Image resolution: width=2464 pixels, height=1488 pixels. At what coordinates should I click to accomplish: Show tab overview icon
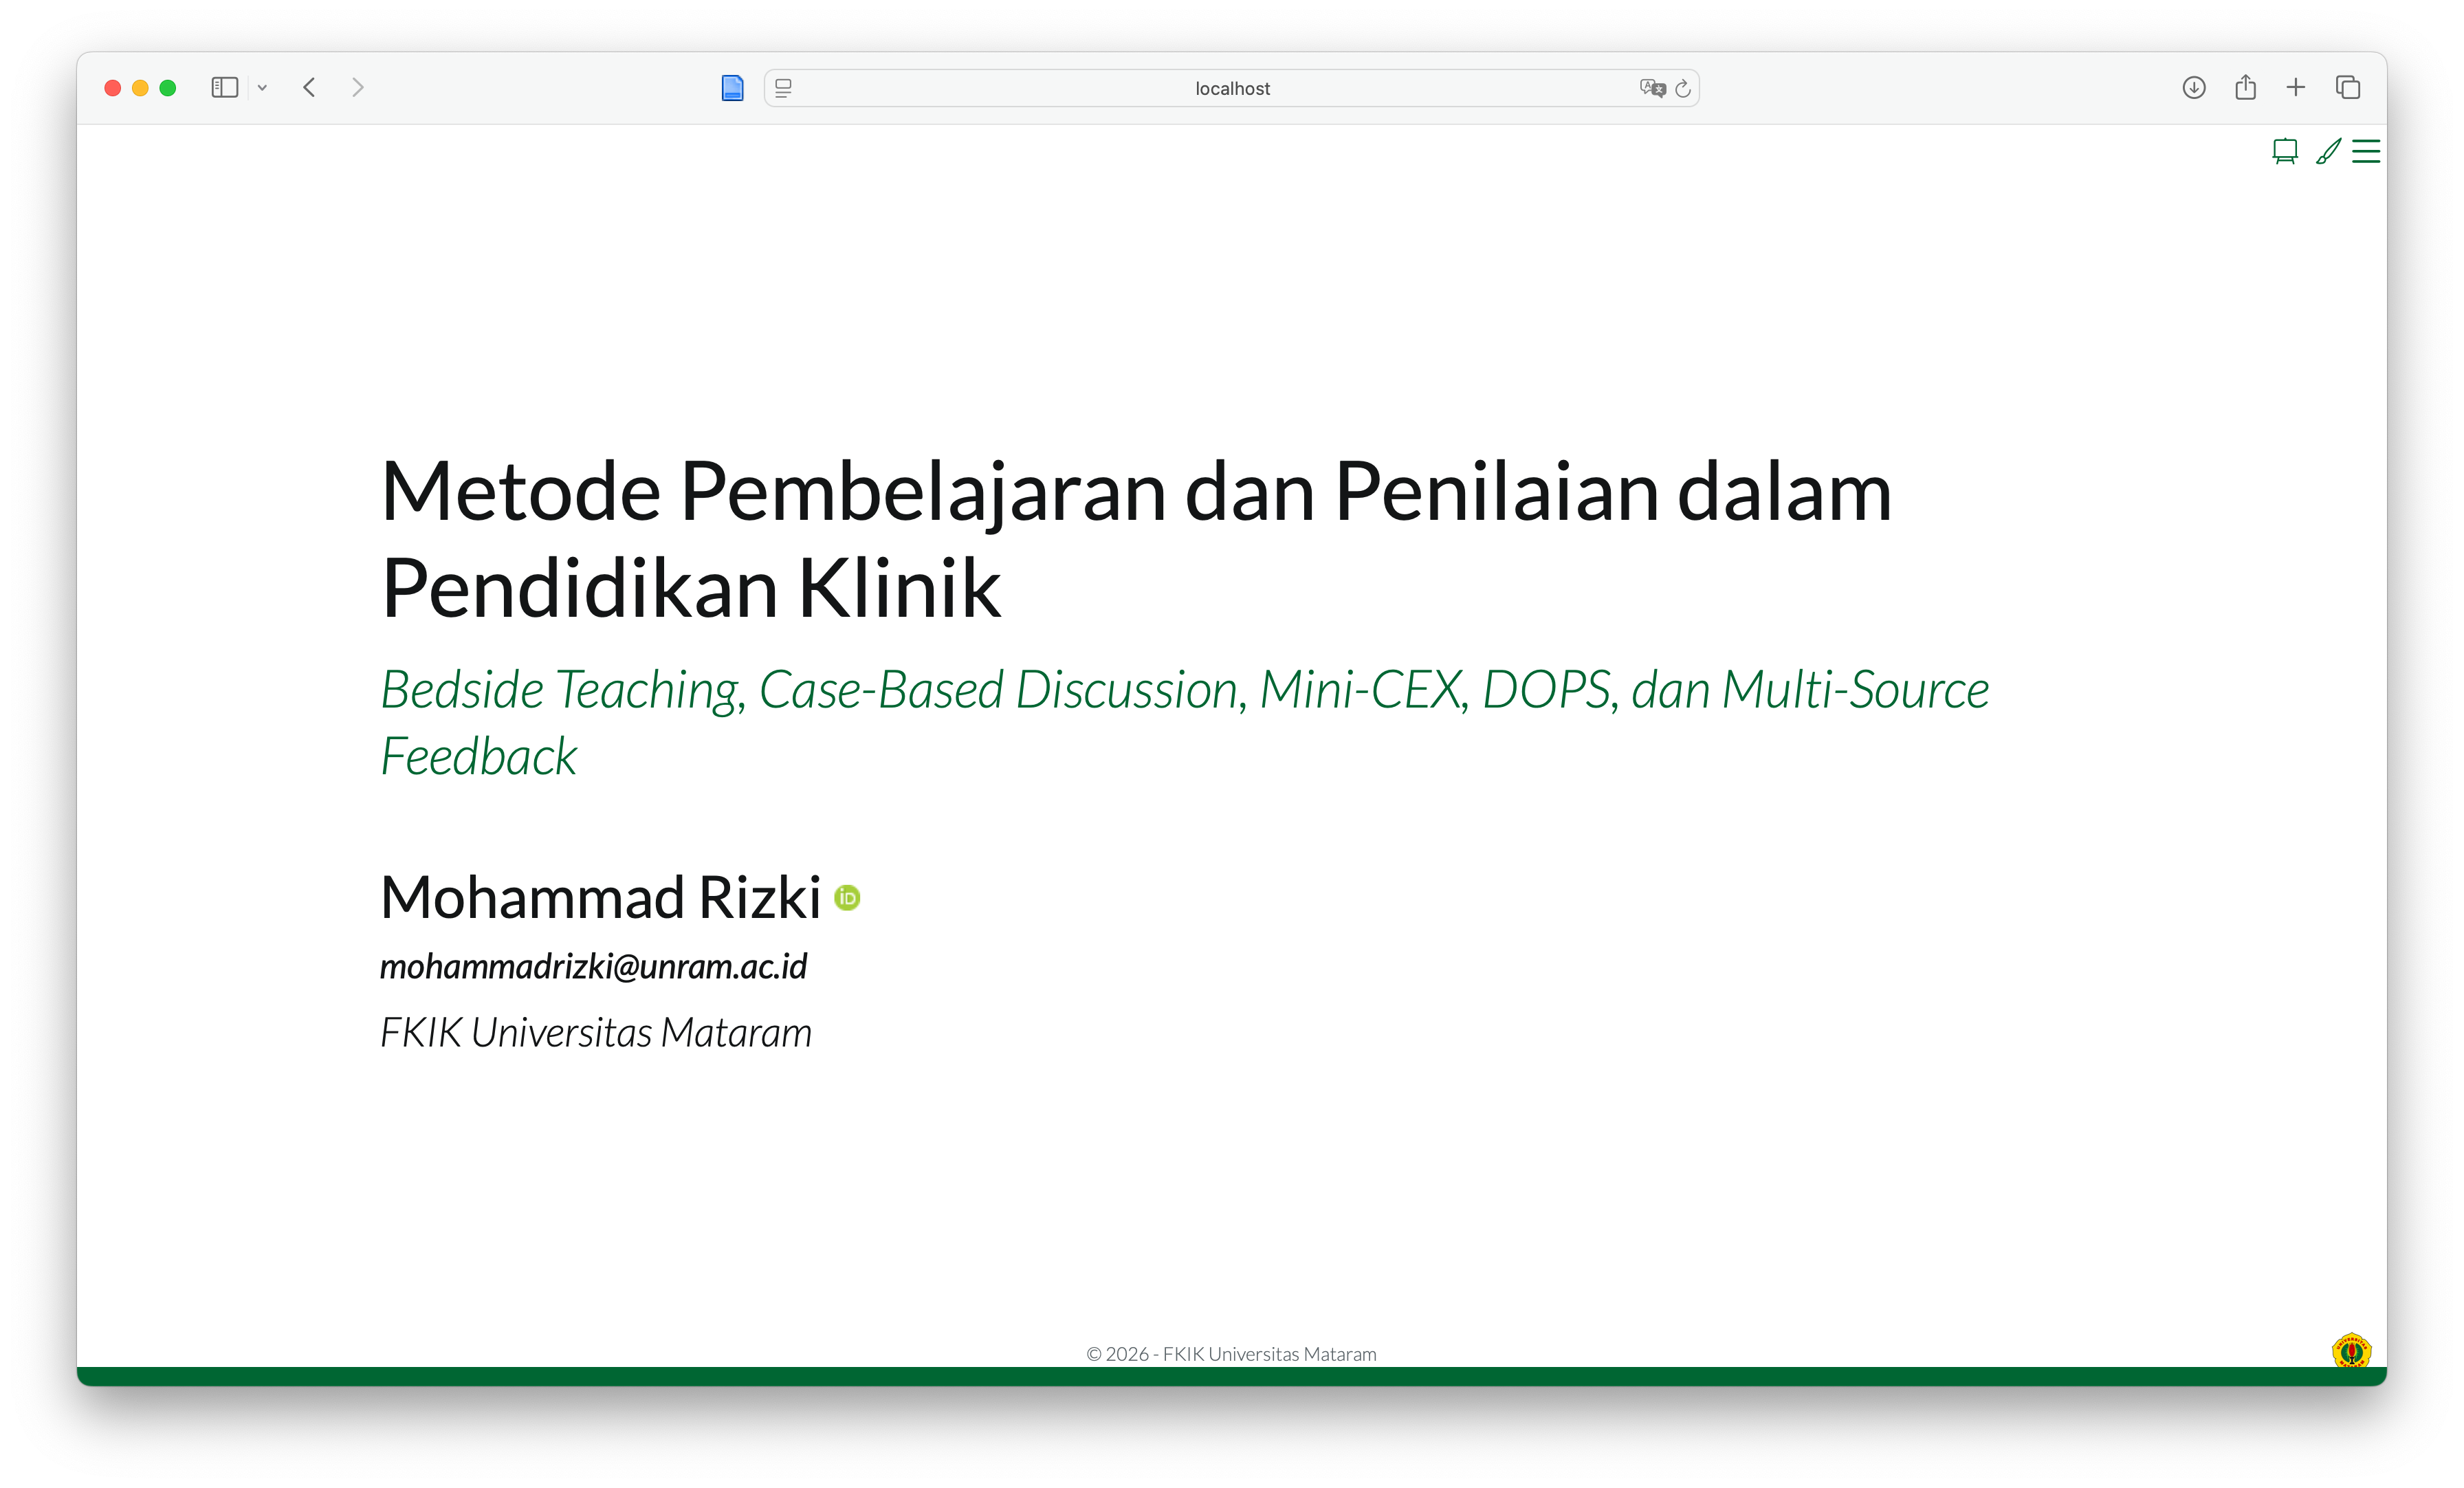click(2348, 88)
